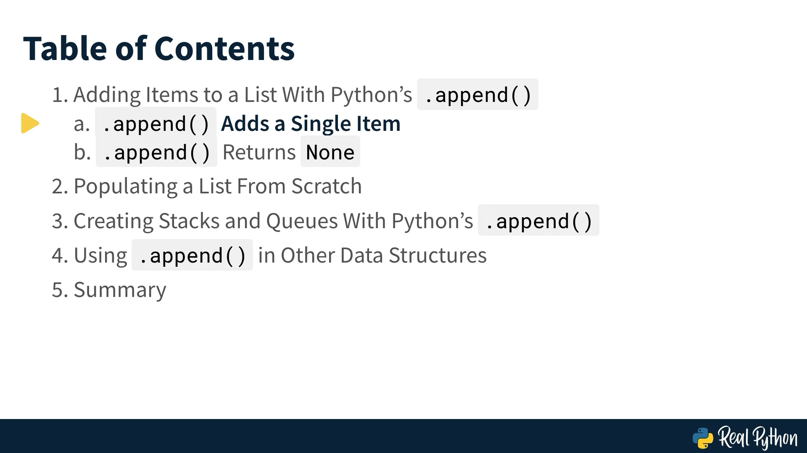
Task: Click .append() code tag in sub-item b
Action: click(x=156, y=152)
